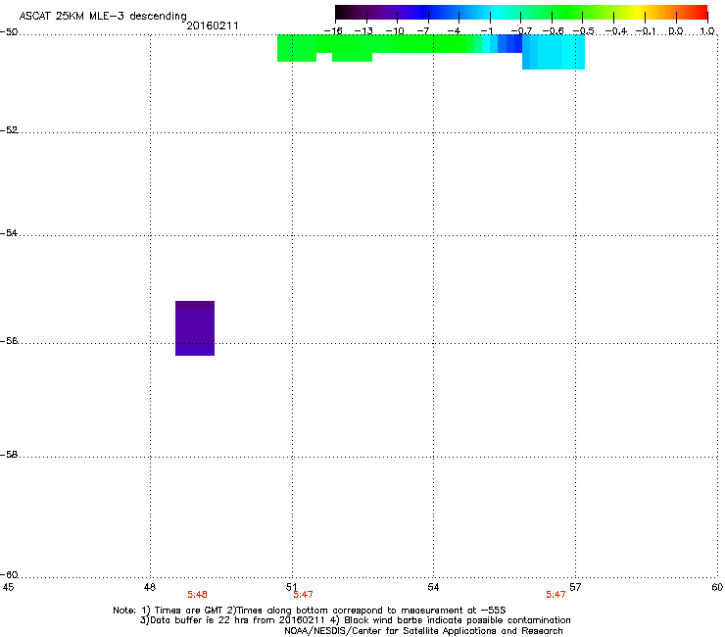The image size is (725, 637).
Task: Click the latitude axis label -60
Action: [x=9, y=574]
